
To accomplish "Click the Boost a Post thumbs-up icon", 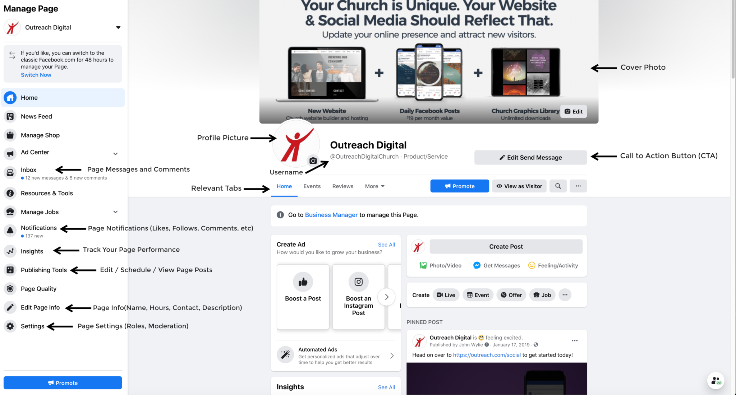I will pyautogui.click(x=303, y=282).
